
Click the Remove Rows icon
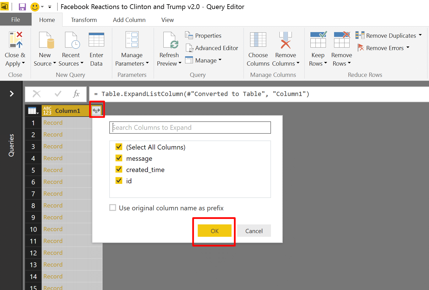(342, 39)
